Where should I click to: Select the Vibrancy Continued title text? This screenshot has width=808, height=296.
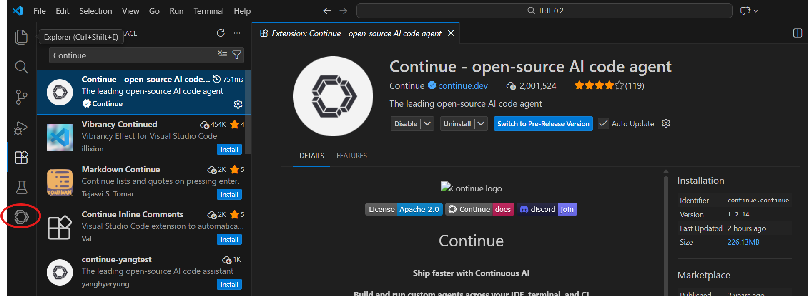tap(119, 124)
